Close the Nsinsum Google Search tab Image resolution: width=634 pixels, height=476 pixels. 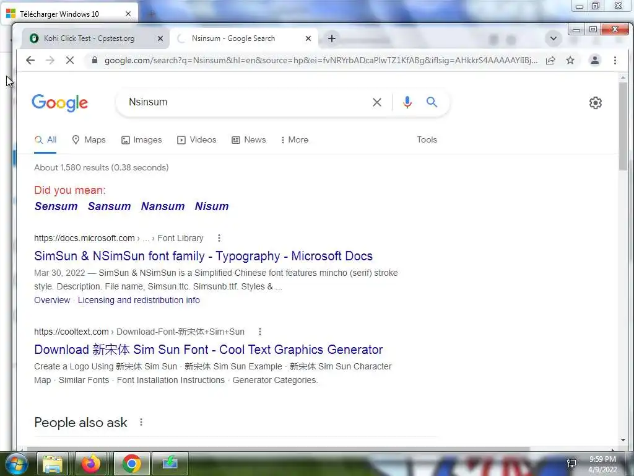pos(308,38)
